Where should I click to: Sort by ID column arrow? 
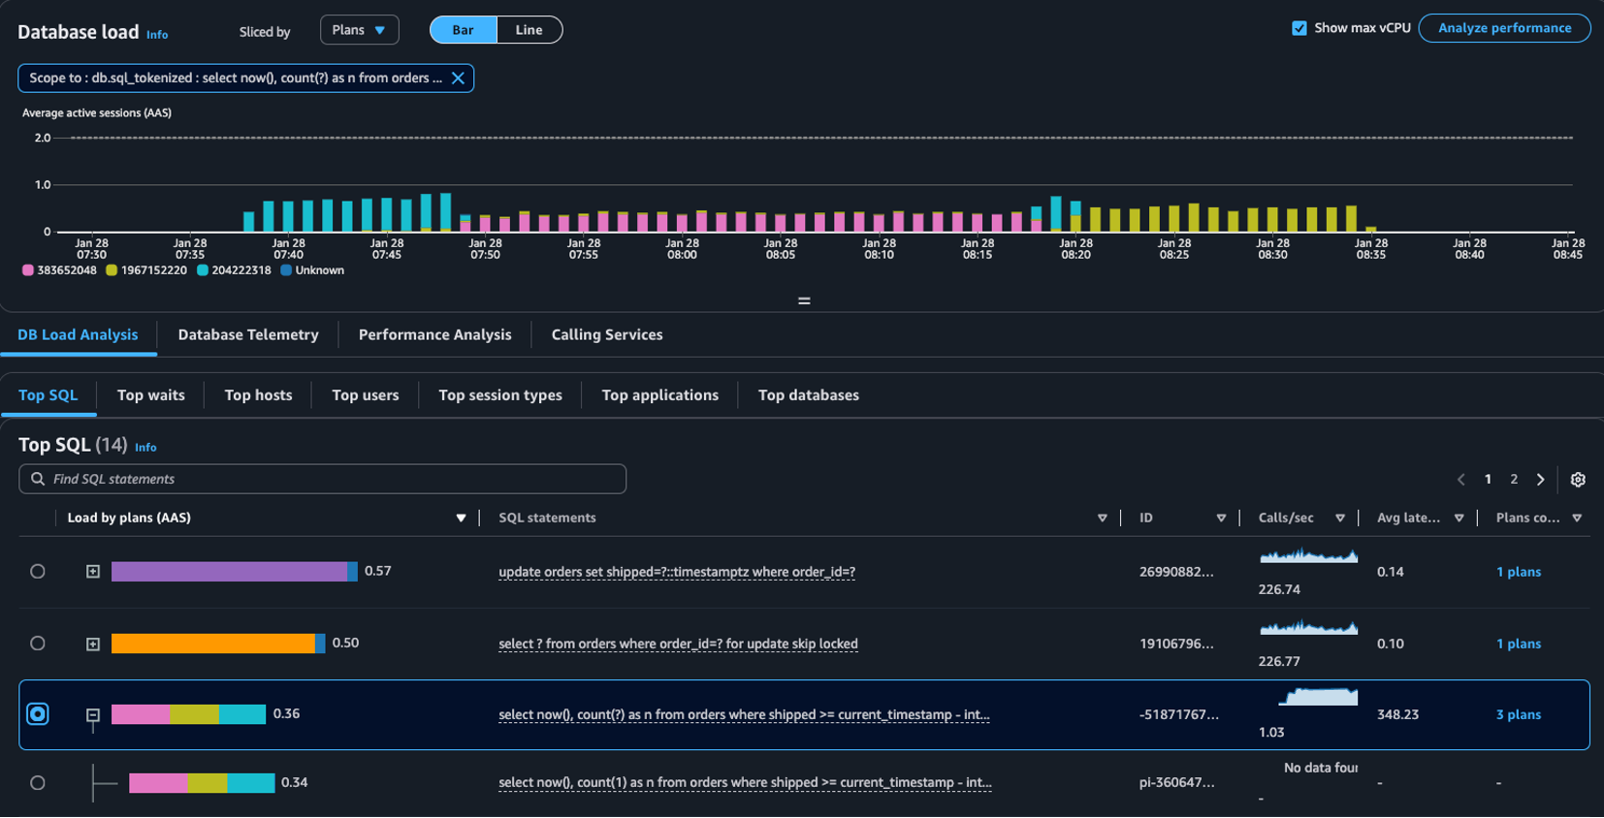pyautogui.click(x=1221, y=519)
